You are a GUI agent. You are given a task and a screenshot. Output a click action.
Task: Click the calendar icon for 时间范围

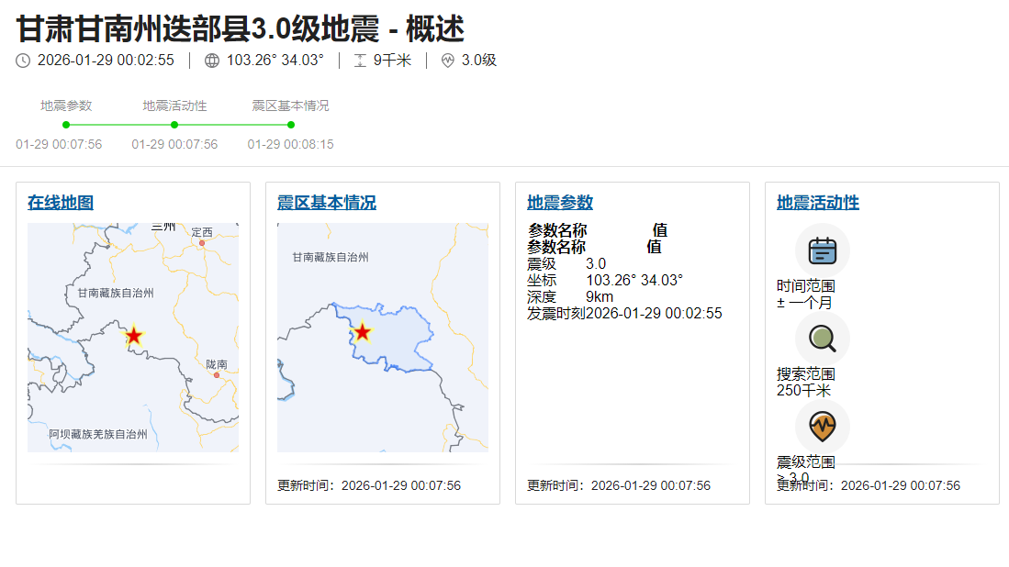[x=822, y=250]
